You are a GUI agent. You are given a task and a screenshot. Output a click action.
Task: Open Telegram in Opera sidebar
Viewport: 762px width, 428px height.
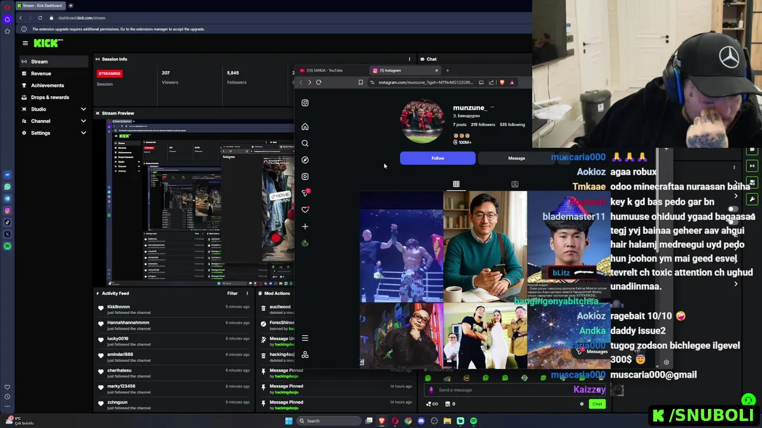[7, 199]
